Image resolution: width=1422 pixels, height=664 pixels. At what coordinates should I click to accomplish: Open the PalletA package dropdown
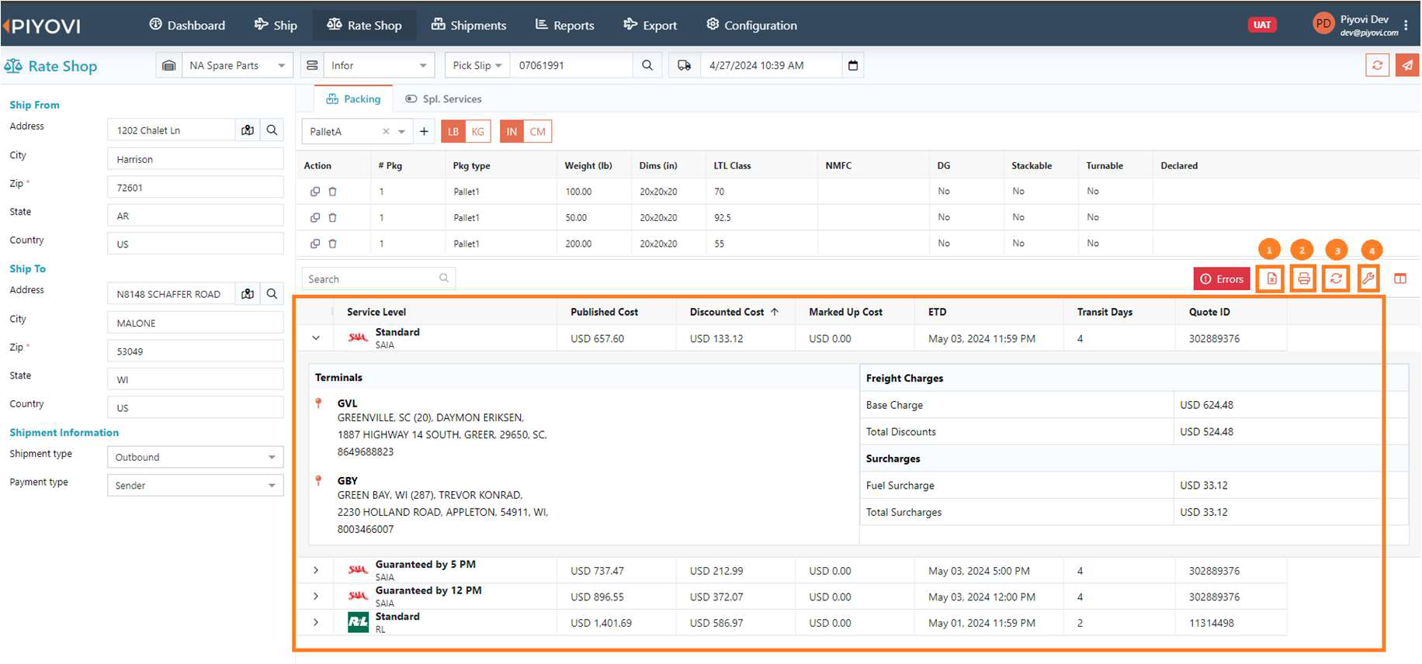tap(401, 131)
